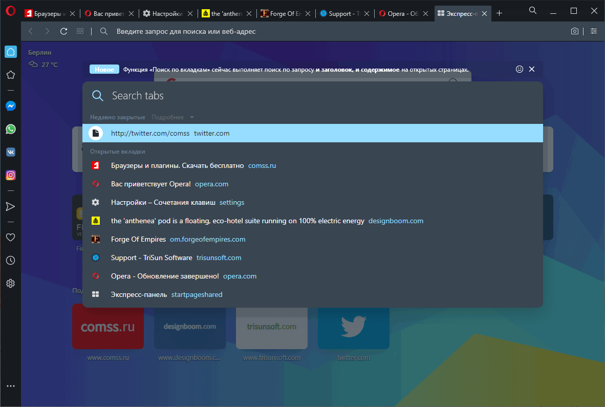Screen dimensions: 605x407
Task: Select the Браузеры и плагины result
Action: (x=313, y=165)
